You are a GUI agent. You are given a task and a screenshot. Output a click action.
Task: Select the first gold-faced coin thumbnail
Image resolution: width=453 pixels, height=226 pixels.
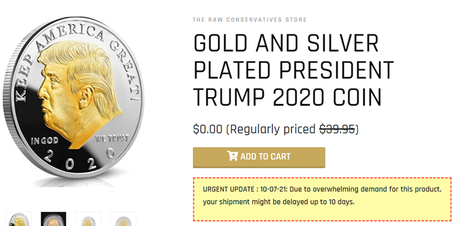tap(19, 219)
